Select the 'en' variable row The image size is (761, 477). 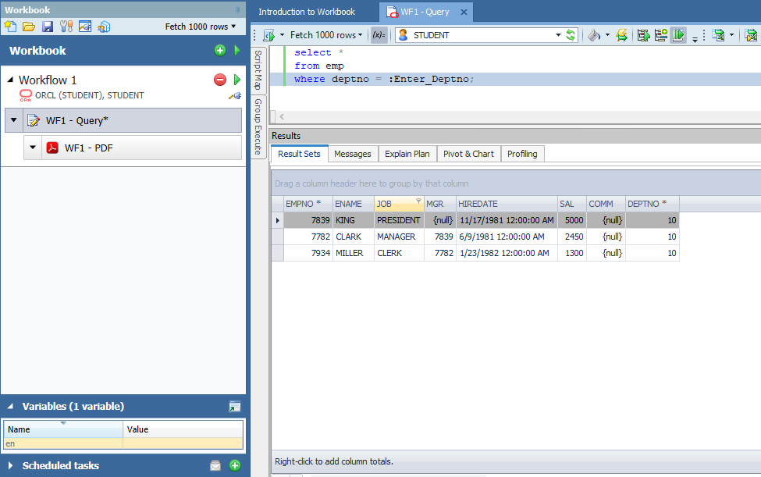pos(123,443)
